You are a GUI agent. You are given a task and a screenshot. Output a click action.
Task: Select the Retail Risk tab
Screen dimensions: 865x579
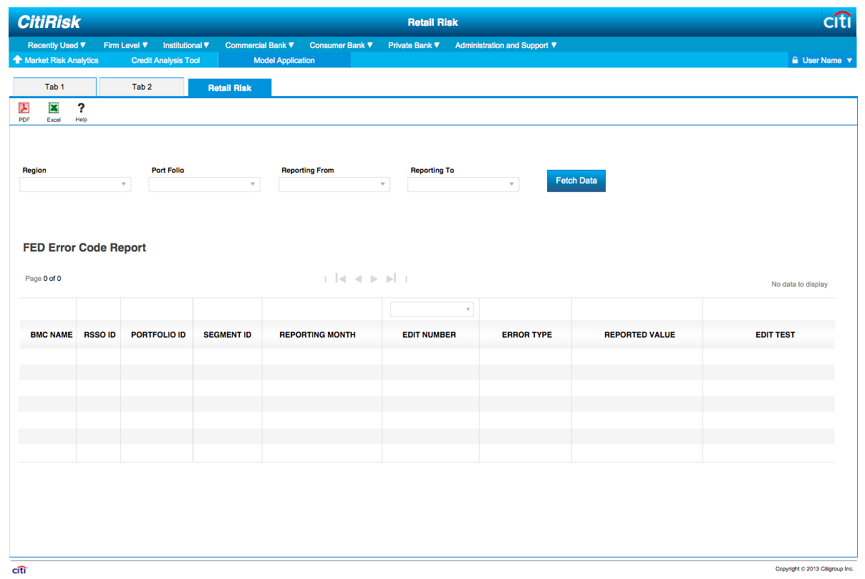pyautogui.click(x=230, y=87)
